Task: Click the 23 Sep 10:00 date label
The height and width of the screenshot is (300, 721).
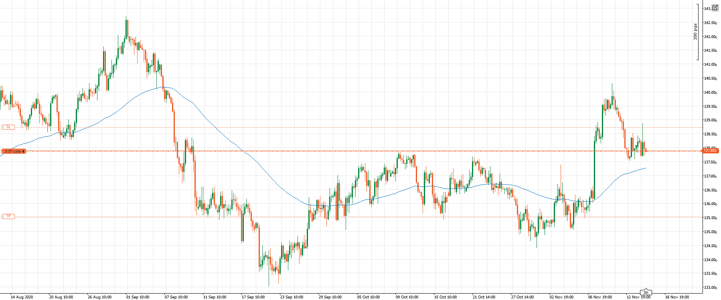Action: (292, 297)
